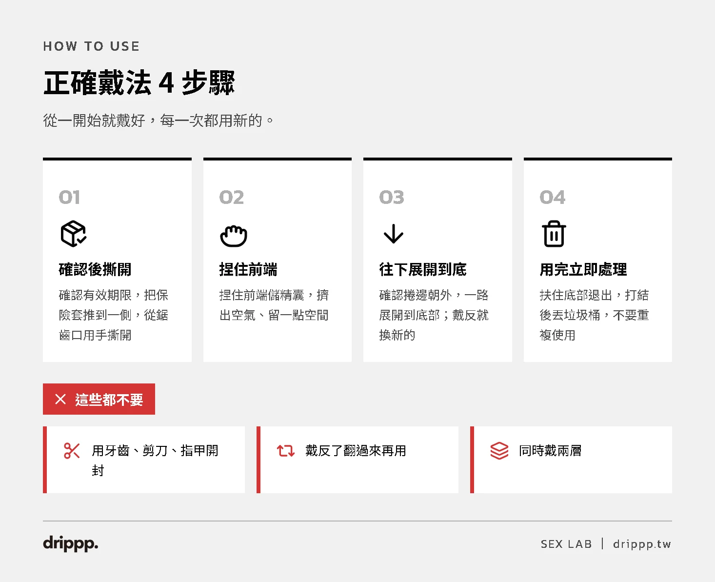Image resolution: width=715 pixels, height=582 pixels.
Task: Click the step heading 捏住前端
Action: click(248, 269)
